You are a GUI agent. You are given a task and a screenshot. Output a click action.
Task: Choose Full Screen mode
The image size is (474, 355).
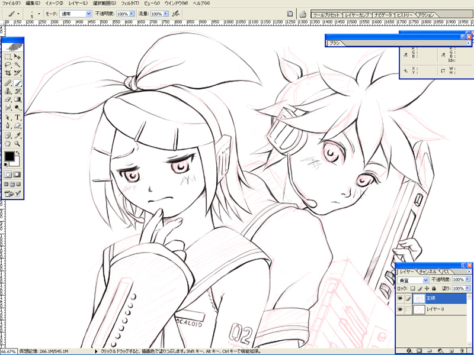click(19, 184)
